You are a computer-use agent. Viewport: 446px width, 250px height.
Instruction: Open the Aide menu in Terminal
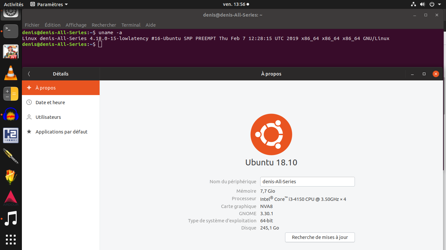click(151, 25)
